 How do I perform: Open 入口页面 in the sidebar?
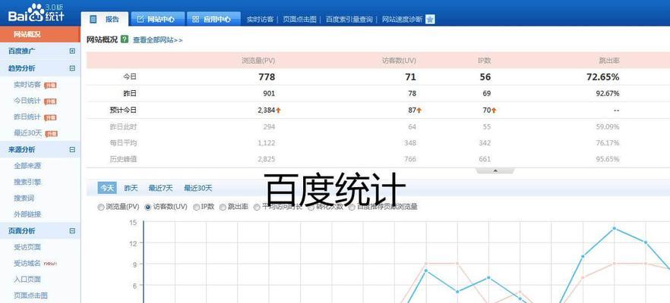click(27, 280)
